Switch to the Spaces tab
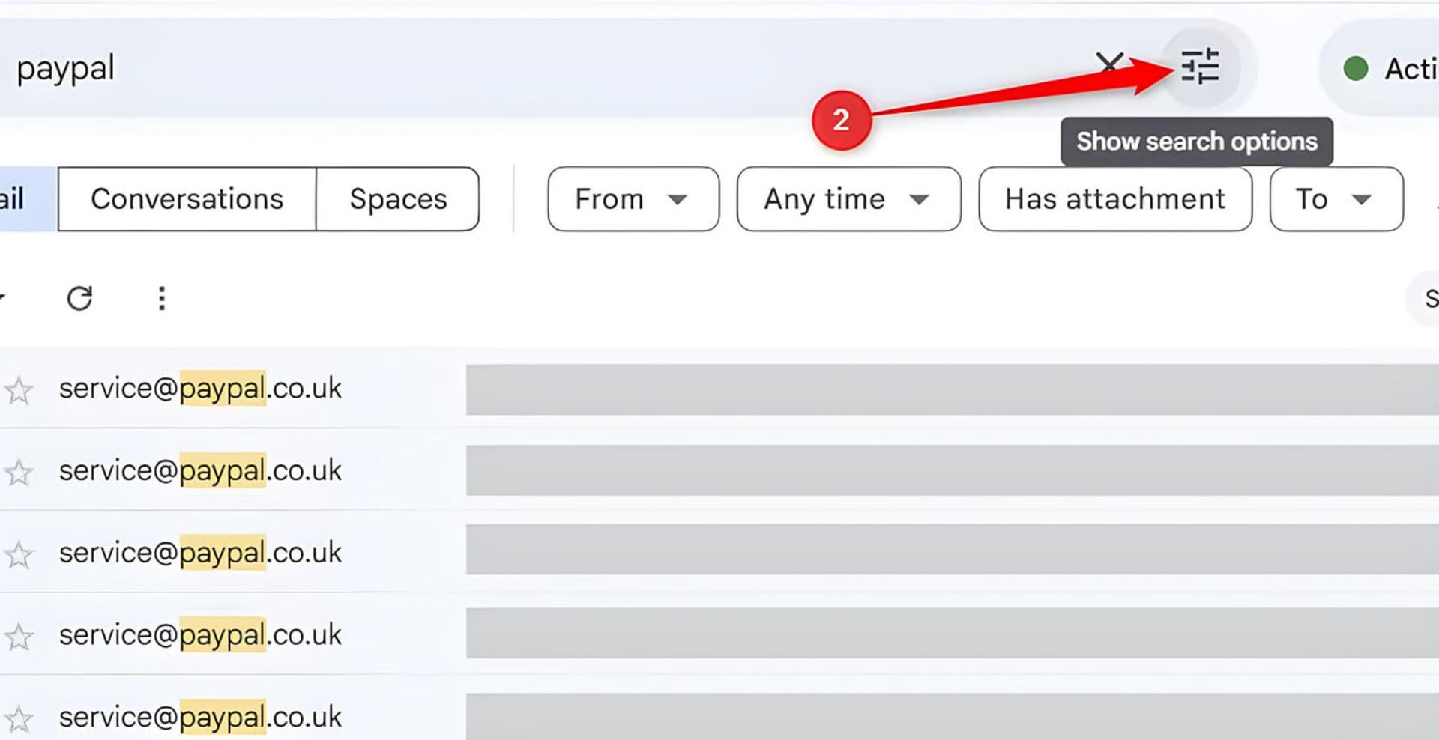The height and width of the screenshot is (740, 1439). click(398, 199)
